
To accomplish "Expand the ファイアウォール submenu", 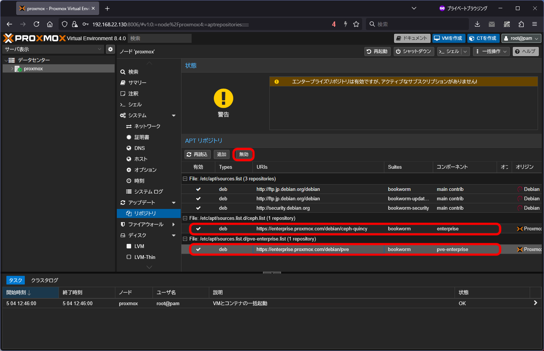I will pyautogui.click(x=174, y=224).
